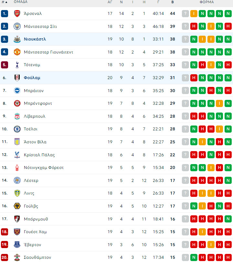Click Southampton's green N form badge
This screenshot has width=233, height=263.
tap(194, 257)
